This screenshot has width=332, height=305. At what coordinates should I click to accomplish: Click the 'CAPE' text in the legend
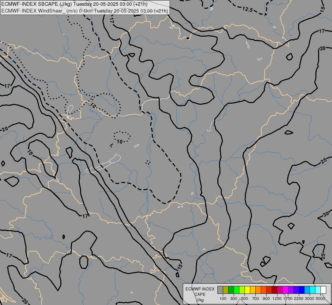[x=200, y=294]
